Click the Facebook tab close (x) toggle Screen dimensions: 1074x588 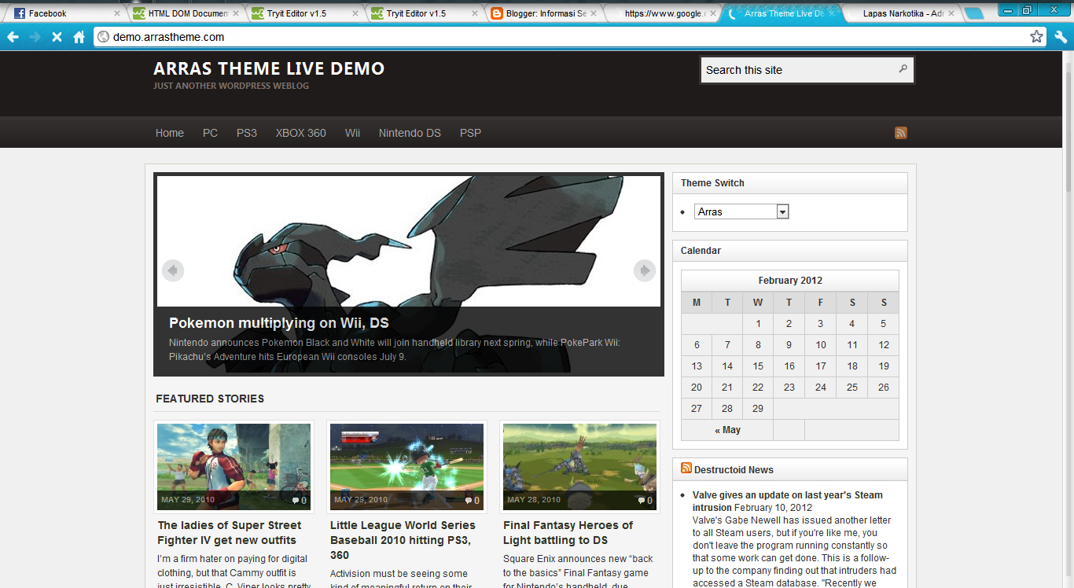(x=118, y=13)
